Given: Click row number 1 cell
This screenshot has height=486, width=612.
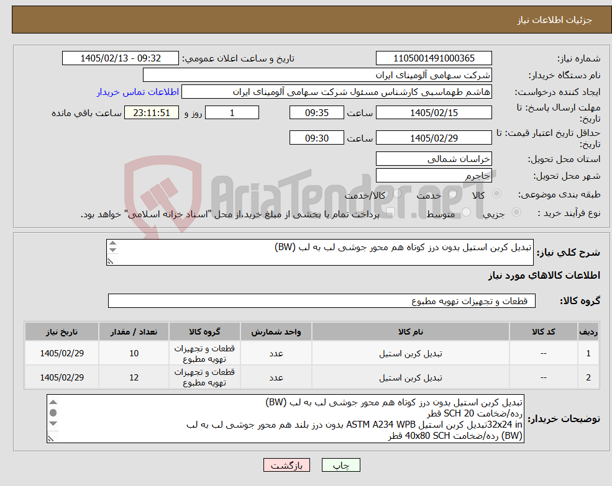Looking at the screenshot, I should pos(588,353).
